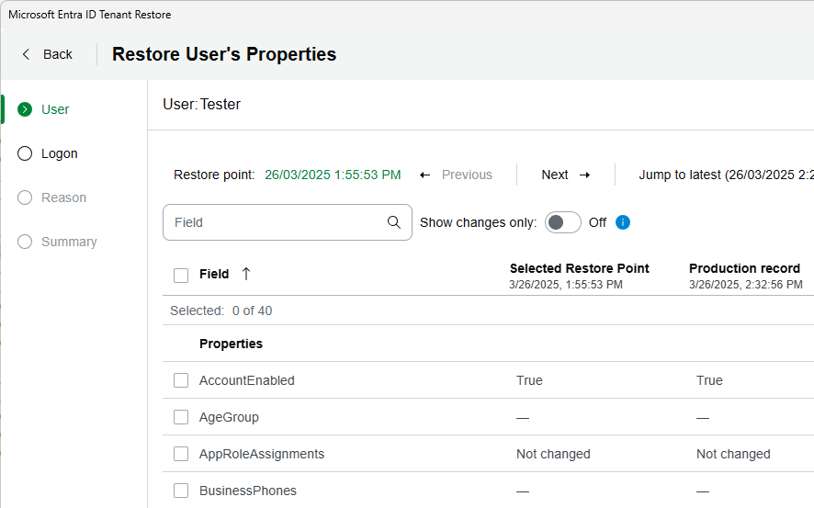Click the restore point date 26/03/2025 1:55:53 PM
Viewport: 814px width, 508px height.
333,175
